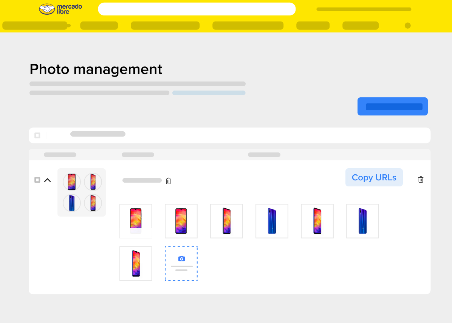Select the fourth photo showing the blue phone back
This screenshot has width=452, height=323.
pos(272,221)
